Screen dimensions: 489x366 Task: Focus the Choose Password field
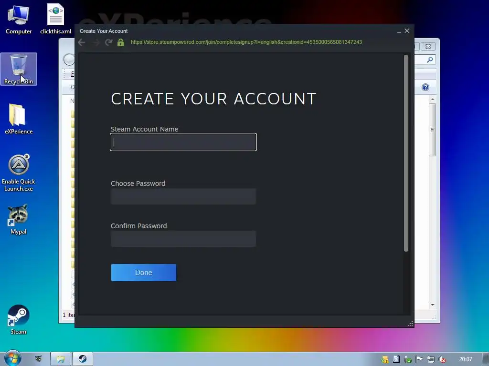[x=183, y=196]
